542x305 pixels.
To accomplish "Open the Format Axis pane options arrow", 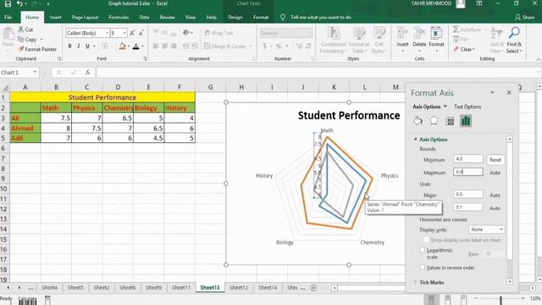I will click(492, 92).
